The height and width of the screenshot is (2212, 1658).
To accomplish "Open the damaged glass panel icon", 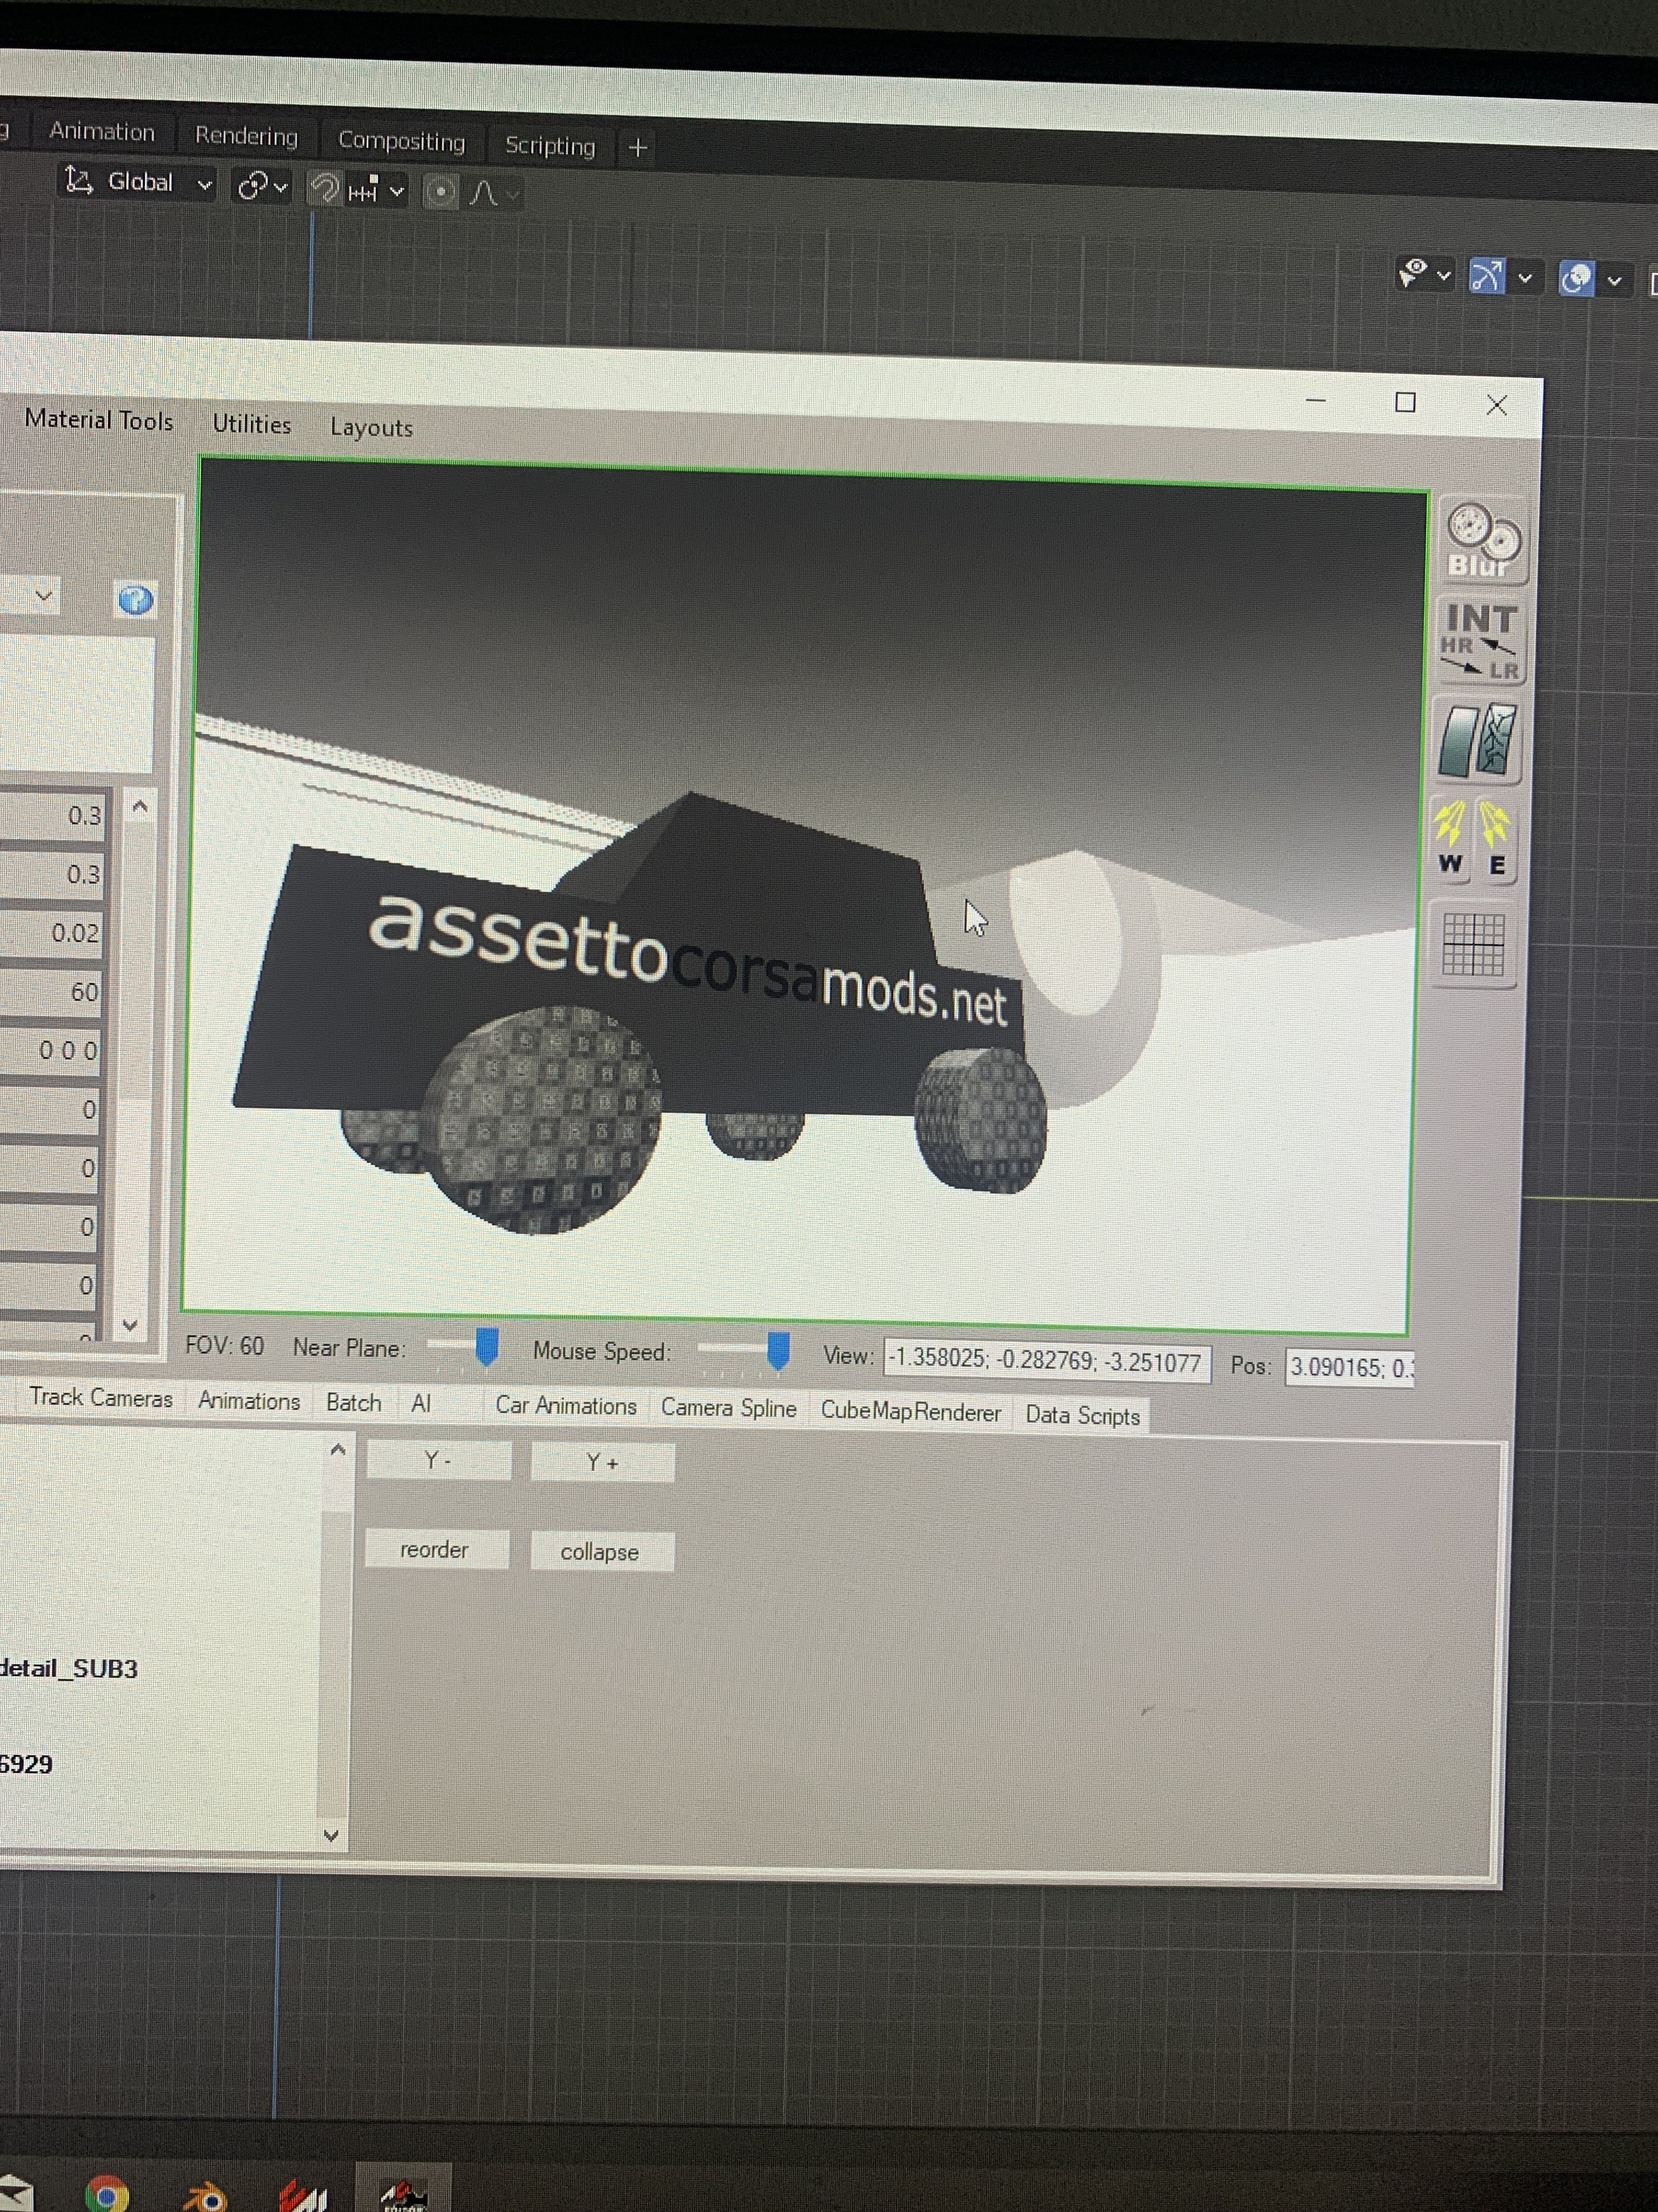I will pos(1478,740).
